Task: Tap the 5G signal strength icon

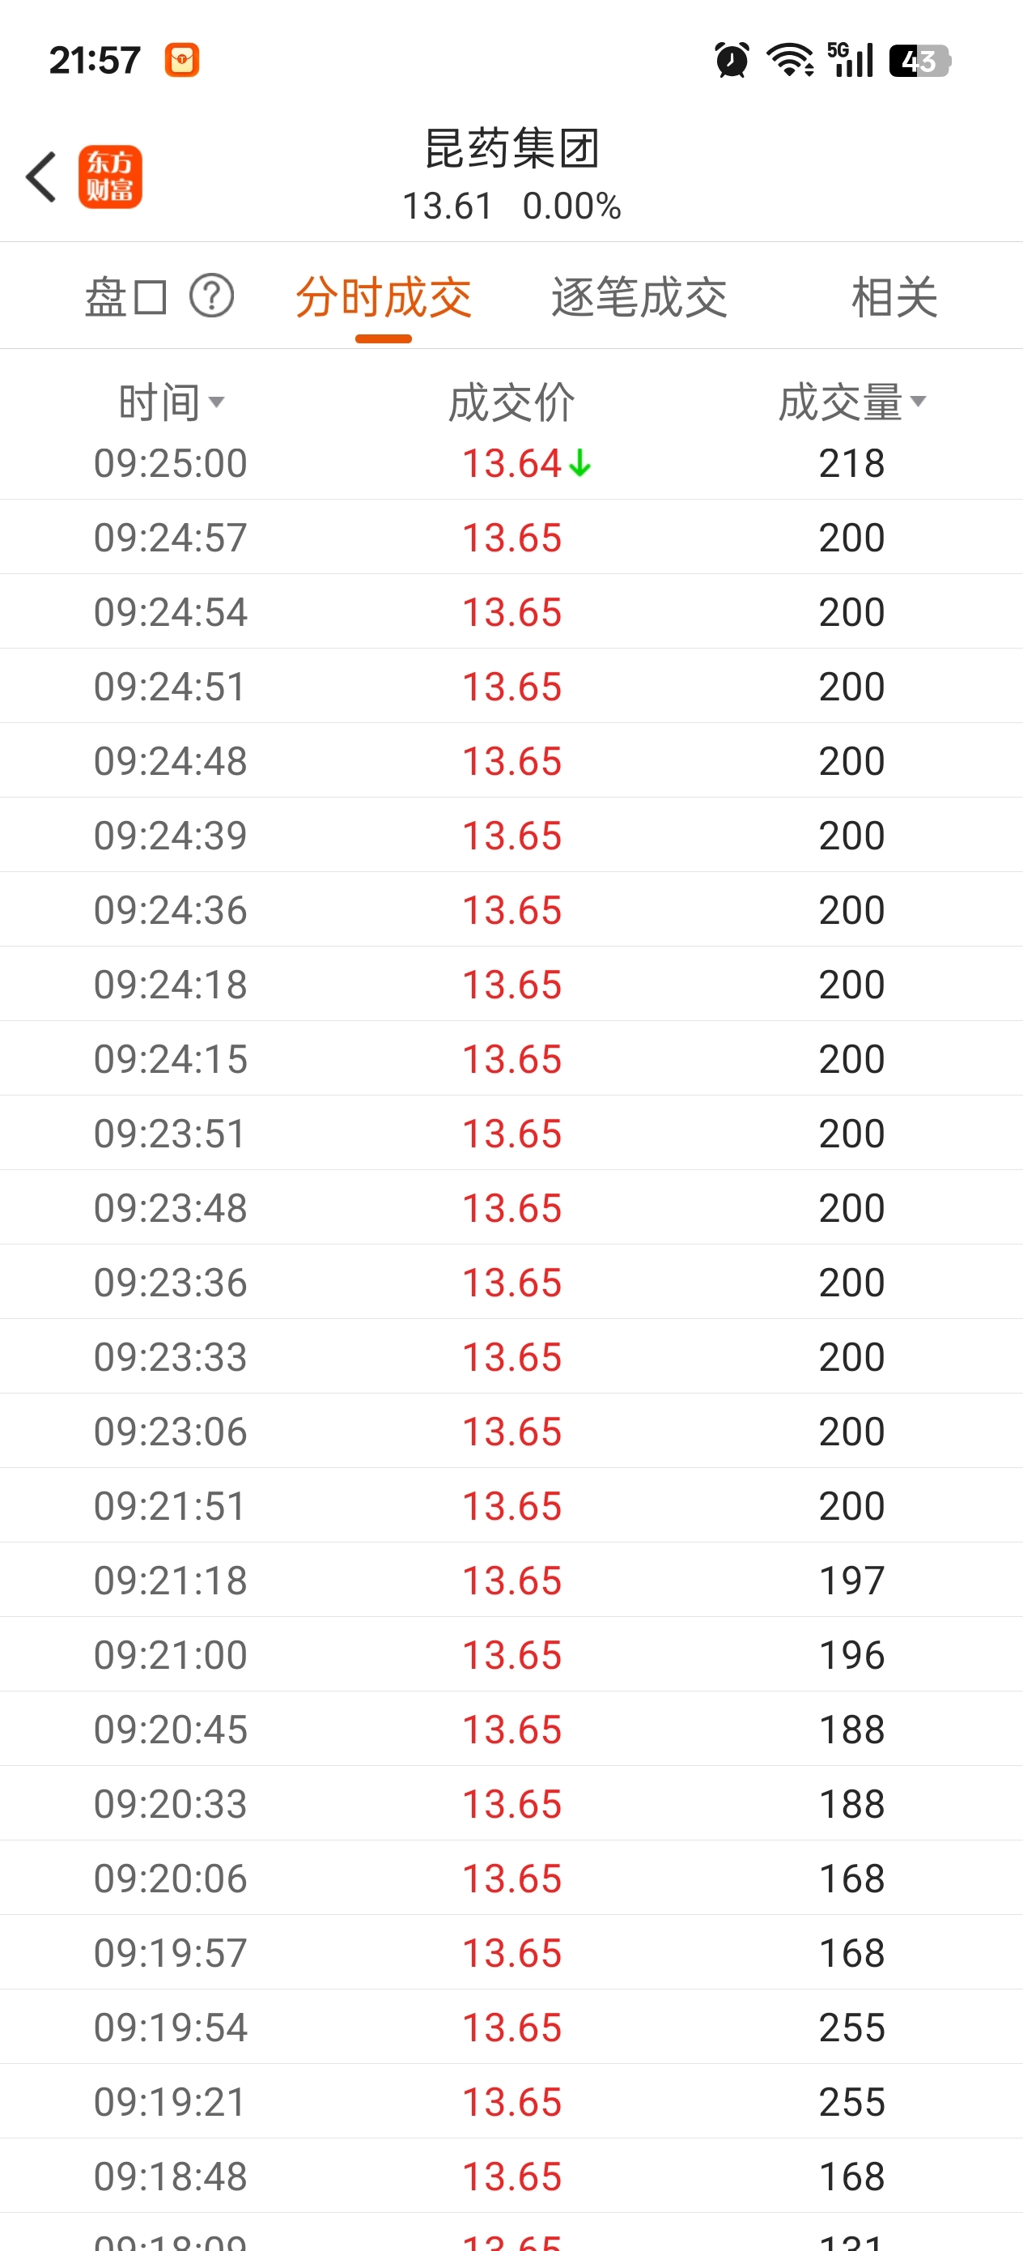Action: (x=849, y=59)
